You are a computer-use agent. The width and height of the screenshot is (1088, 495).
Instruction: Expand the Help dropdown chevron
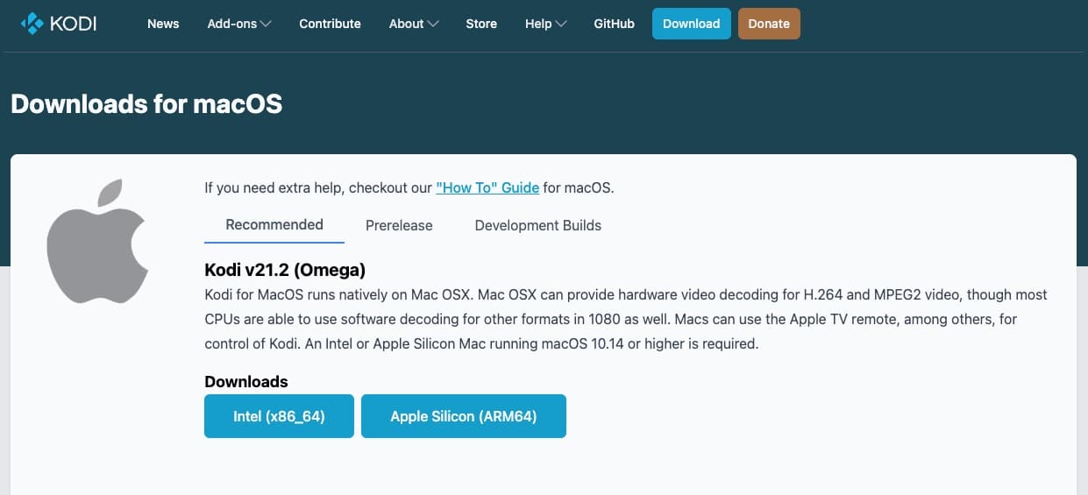(561, 24)
